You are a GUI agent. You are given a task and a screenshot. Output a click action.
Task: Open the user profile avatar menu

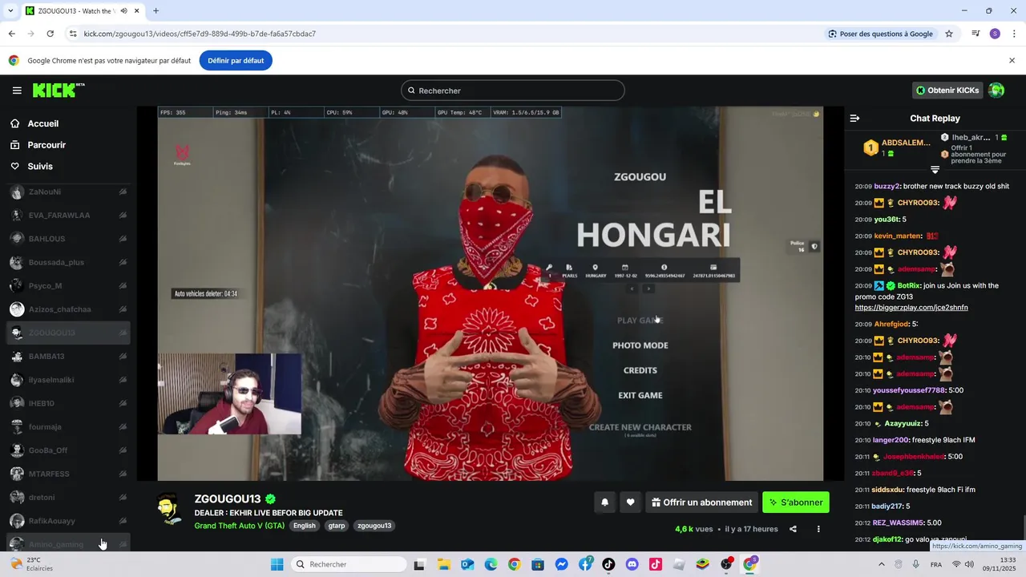tap(996, 91)
